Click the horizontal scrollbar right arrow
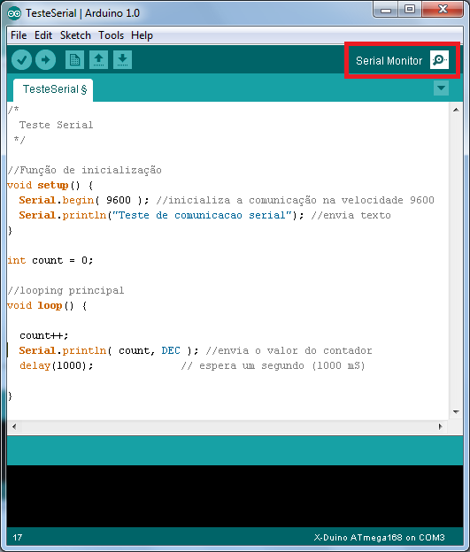470x552 pixels. pos(441,426)
